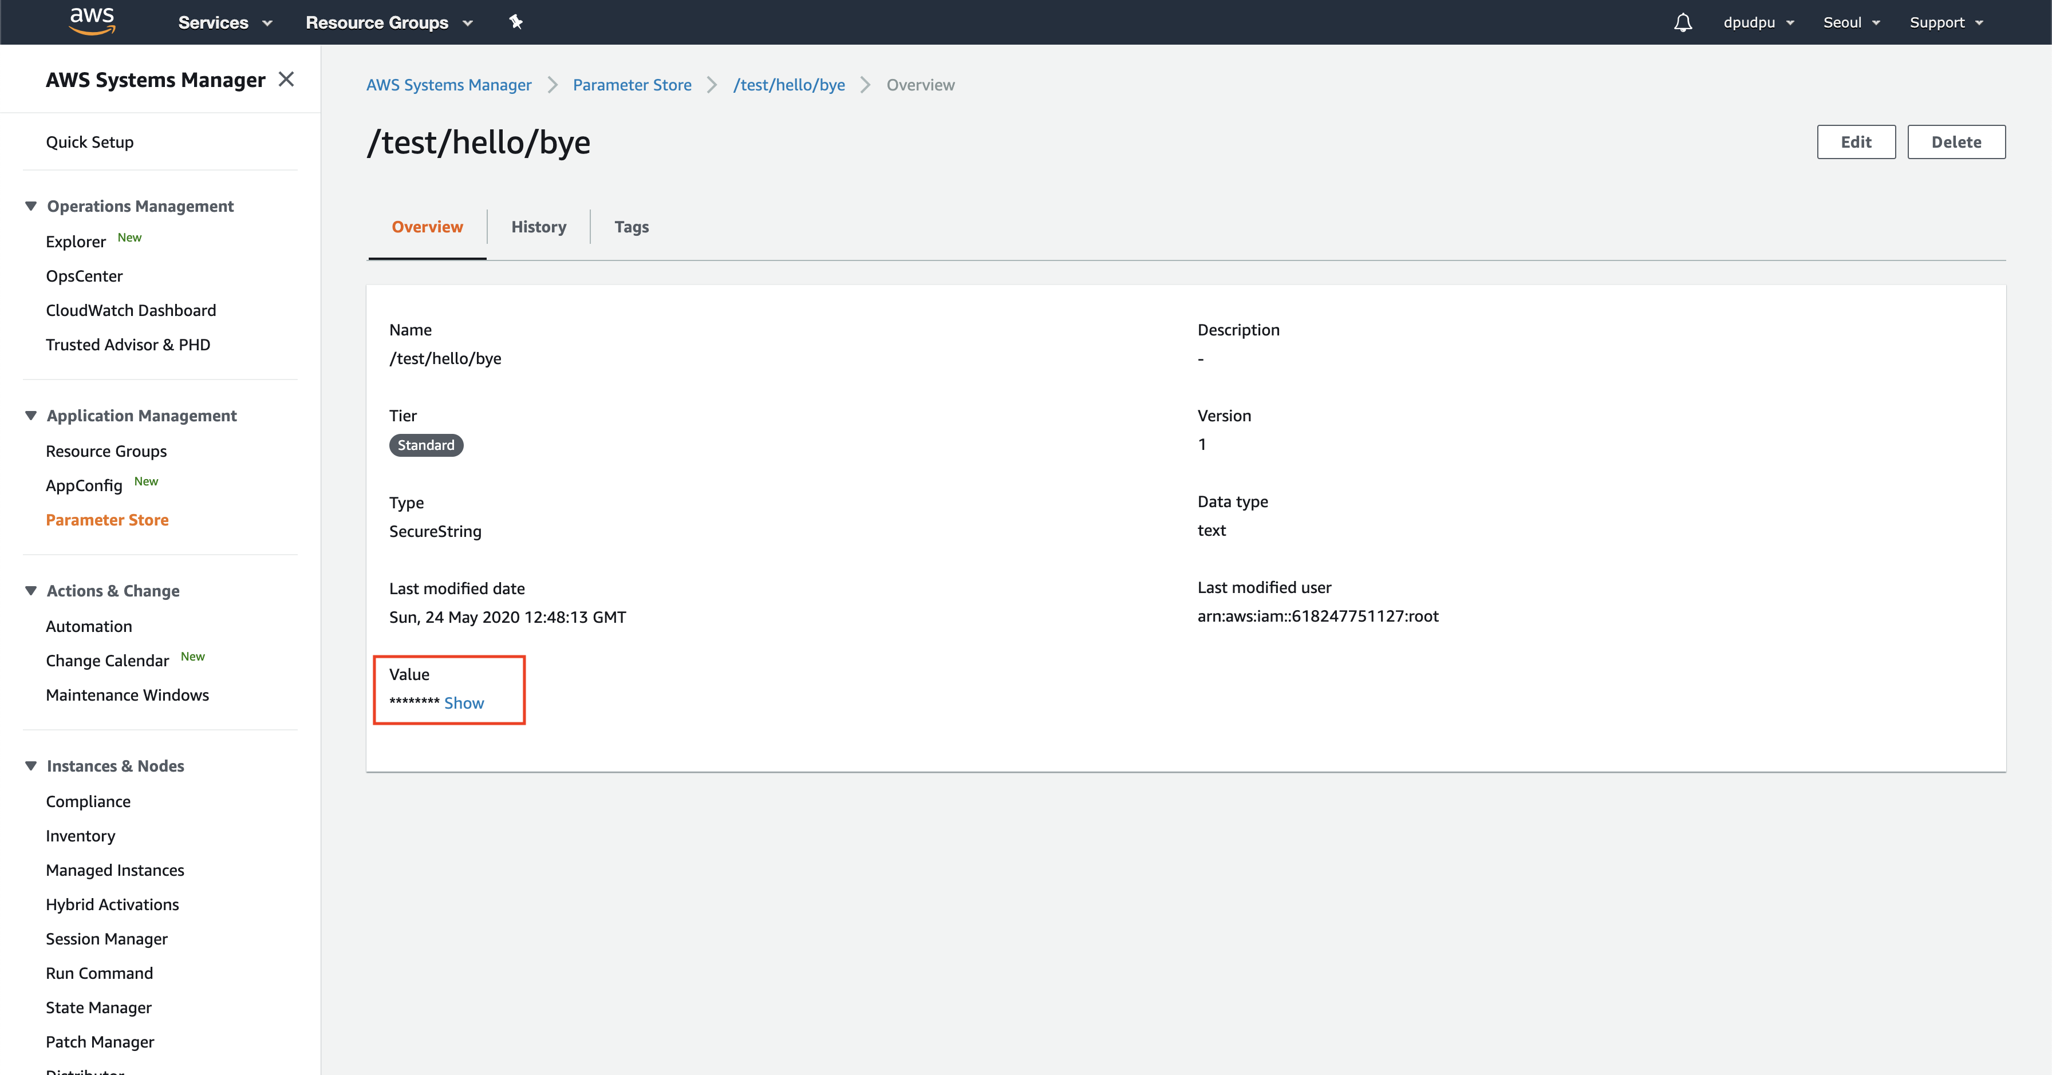
Task: Open the notifications bell icon
Action: [x=1682, y=22]
